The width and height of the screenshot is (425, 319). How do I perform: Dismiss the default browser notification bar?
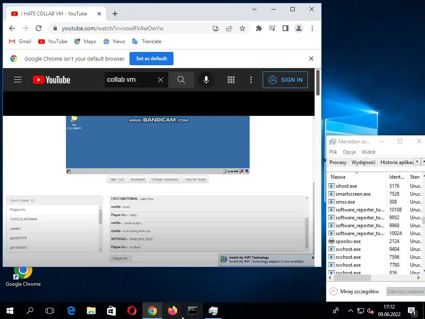pyautogui.click(x=311, y=59)
